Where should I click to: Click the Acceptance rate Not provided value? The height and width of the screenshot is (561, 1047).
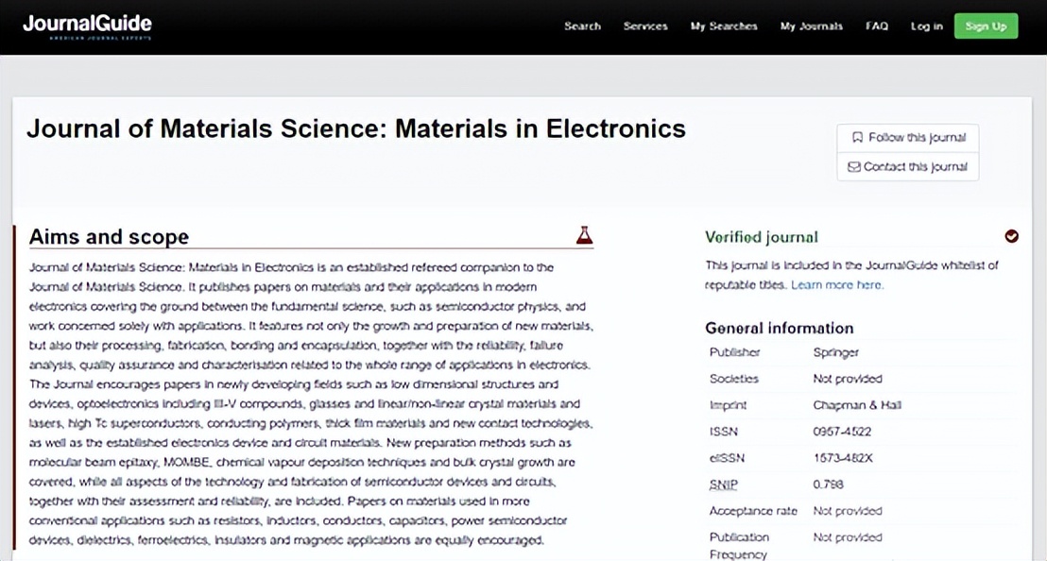point(848,511)
